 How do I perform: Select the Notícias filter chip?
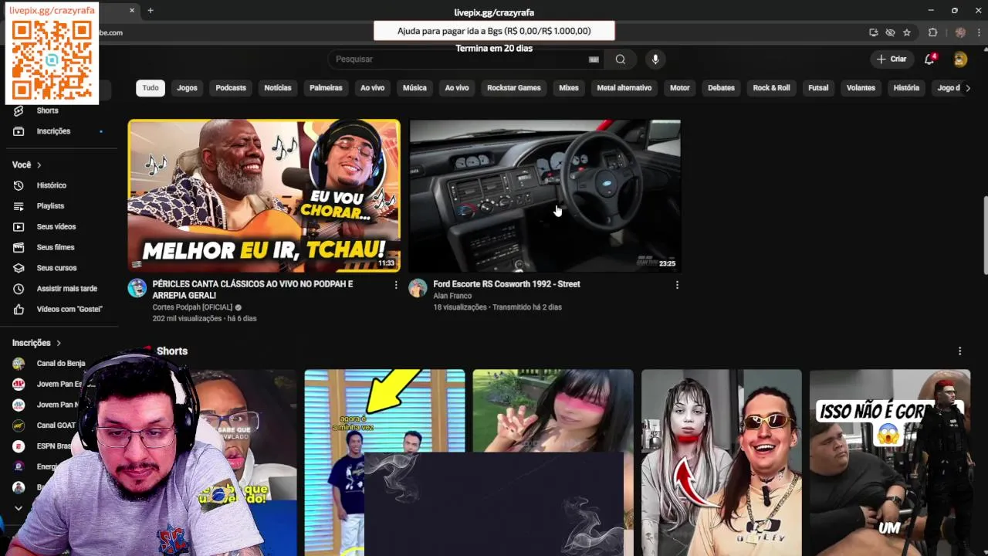(x=278, y=88)
